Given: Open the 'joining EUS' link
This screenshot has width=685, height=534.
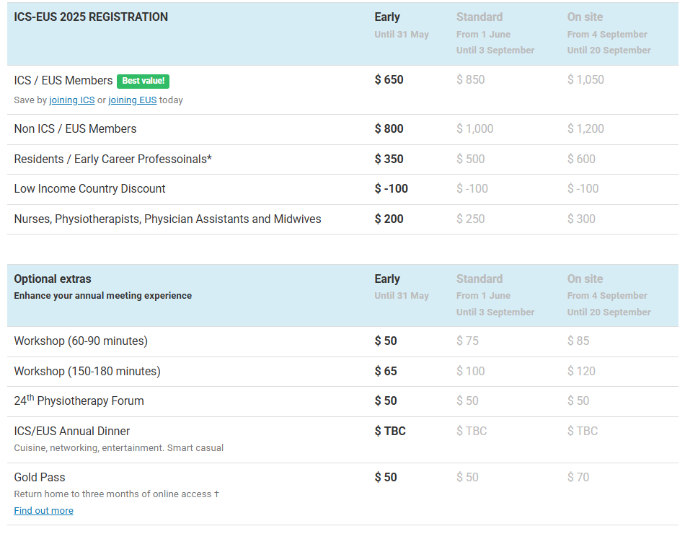Looking at the screenshot, I should pyautogui.click(x=132, y=100).
